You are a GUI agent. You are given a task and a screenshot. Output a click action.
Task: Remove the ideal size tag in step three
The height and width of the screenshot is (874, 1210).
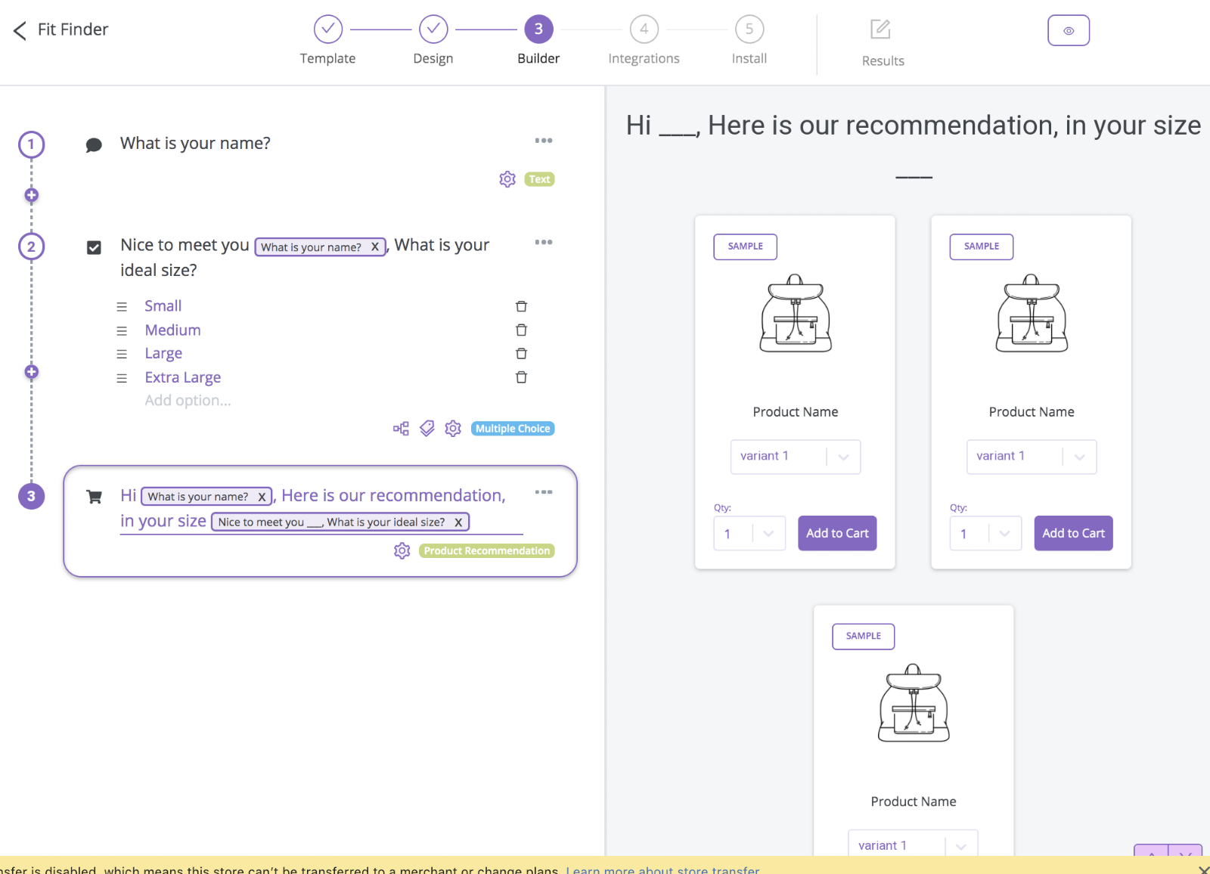pos(458,522)
